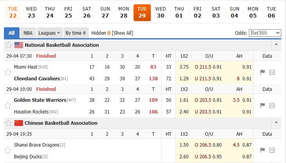Select date SUN 04
Viewport: 286px width, 163px height.
234,12
